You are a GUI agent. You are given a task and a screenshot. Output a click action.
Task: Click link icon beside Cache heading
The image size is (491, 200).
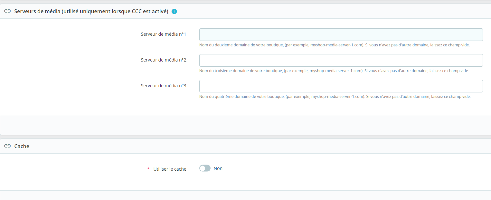(x=7, y=146)
